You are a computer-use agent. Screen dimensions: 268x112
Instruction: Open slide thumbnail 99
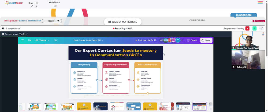point(150,106)
